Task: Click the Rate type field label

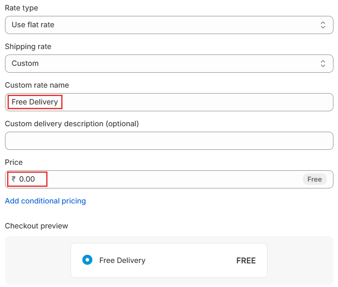Action: click(21, 8)
